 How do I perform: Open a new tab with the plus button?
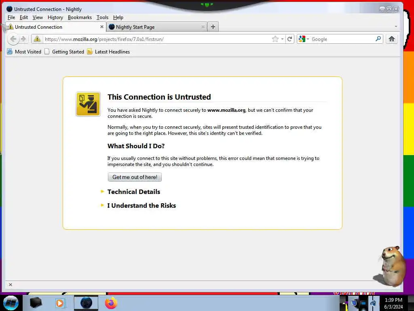coord(213,27)
